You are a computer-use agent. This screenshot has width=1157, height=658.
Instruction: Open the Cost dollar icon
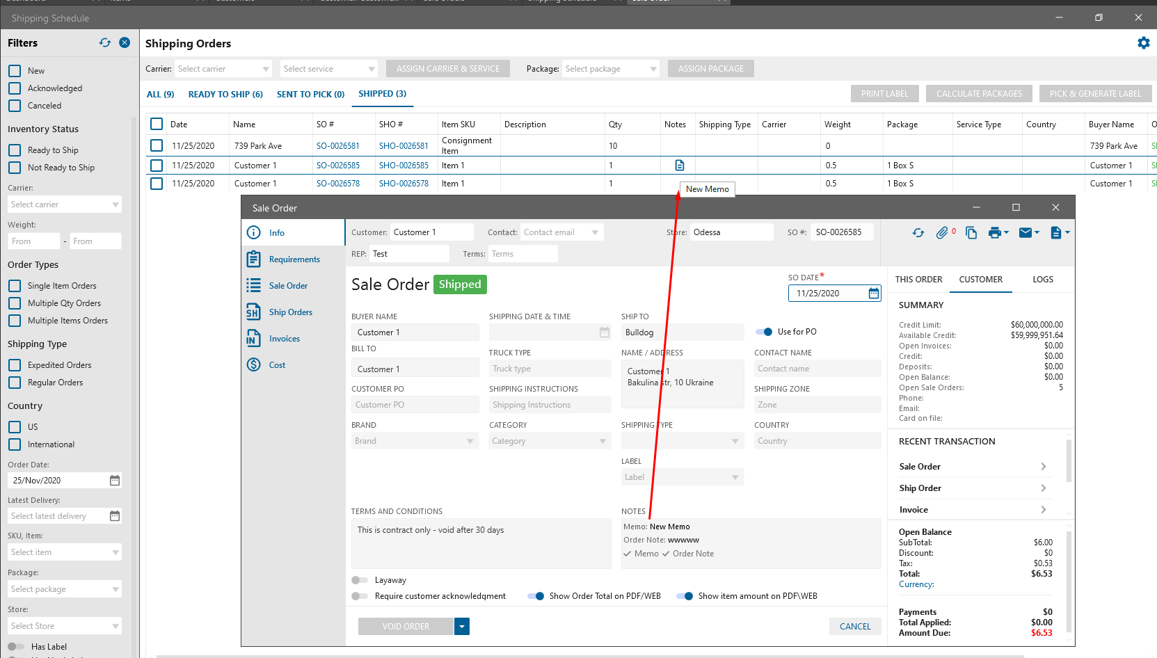pyautogui.click(x=253, y=365)
